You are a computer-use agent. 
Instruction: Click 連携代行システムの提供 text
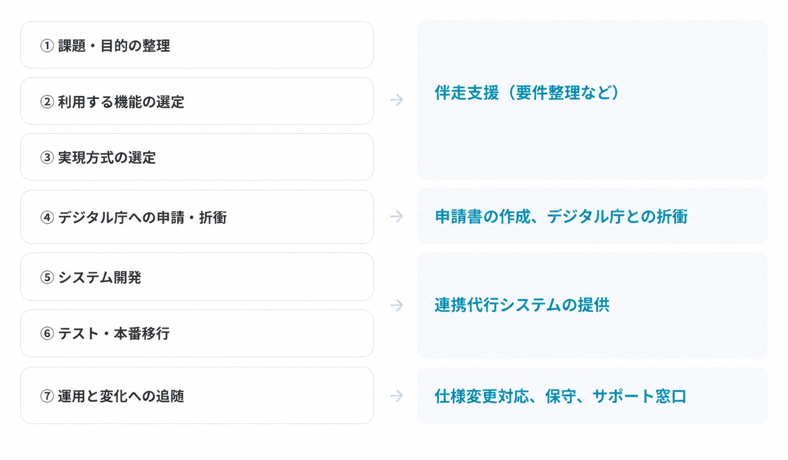[x=522, y=305]
